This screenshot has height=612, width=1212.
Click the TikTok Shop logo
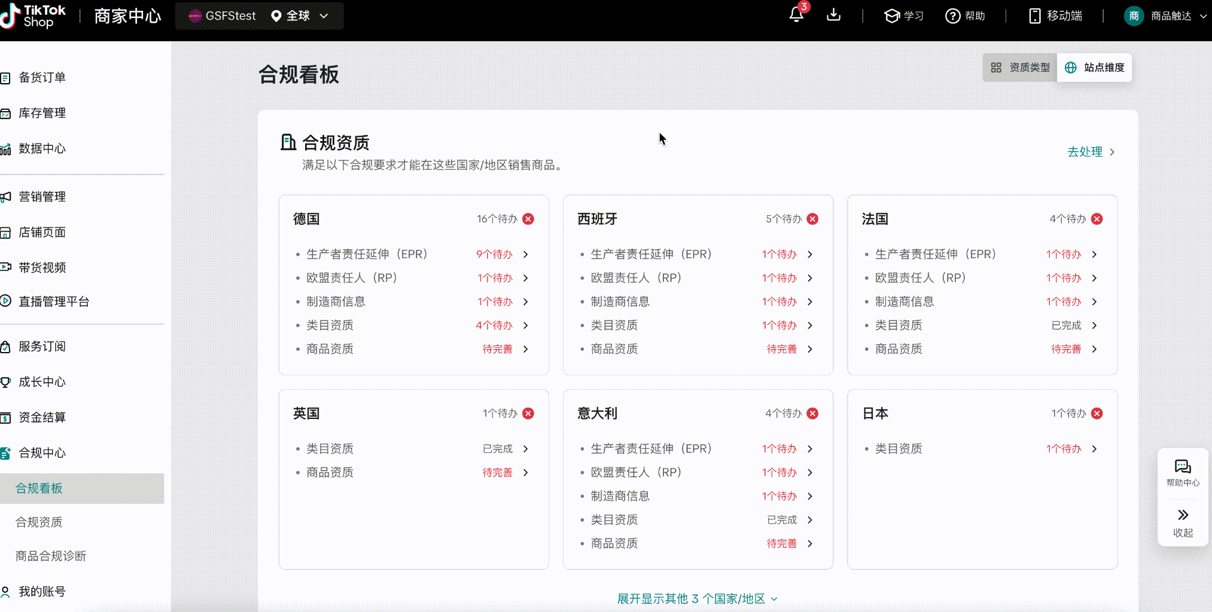(x=35, y=16)
